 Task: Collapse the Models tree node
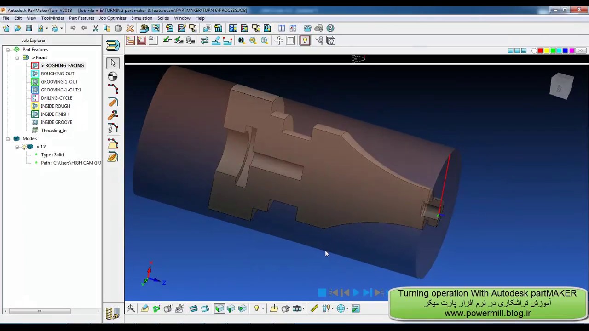tap(8, 138)
